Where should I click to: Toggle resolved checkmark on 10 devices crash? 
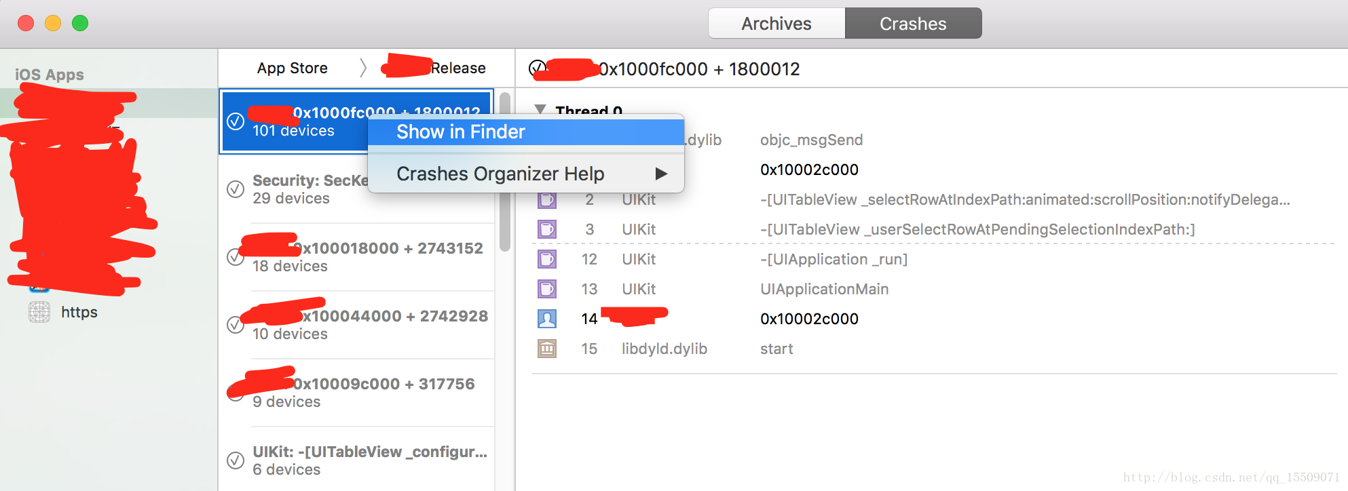(x=236, y=325)
